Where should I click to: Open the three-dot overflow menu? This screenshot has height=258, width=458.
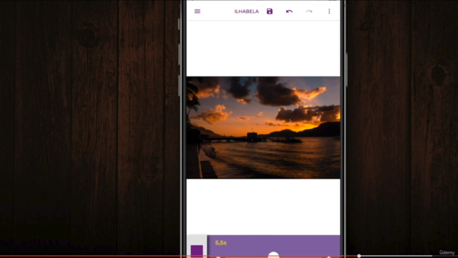tap(329, 11)
